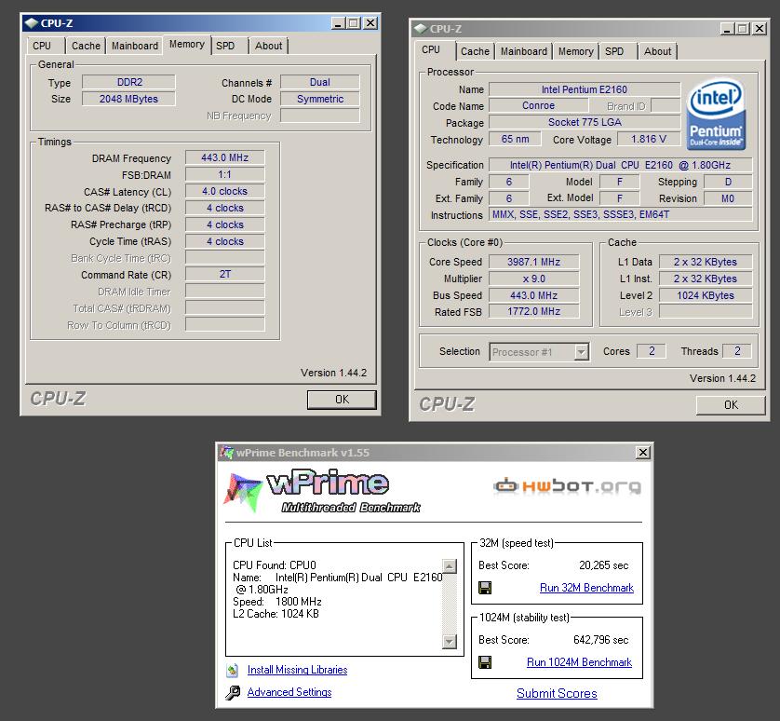Open About tab in the Memory window
This screenshot has width=780, height=721.
point(269,46)
